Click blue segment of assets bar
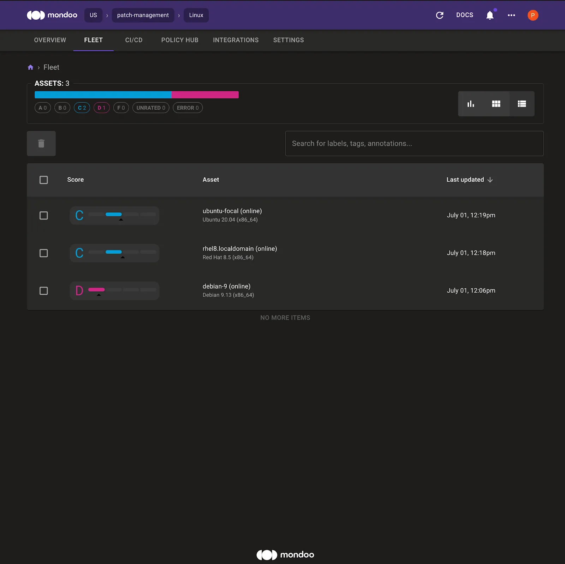This screenshot has width=565, height=564. point(103,95)
